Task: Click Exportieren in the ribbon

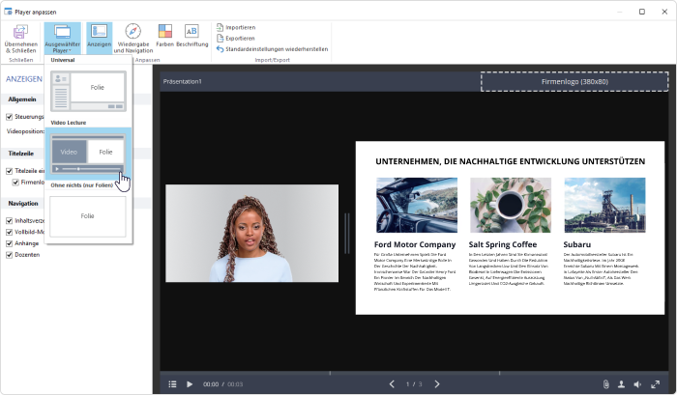Action: click(236, 39)
